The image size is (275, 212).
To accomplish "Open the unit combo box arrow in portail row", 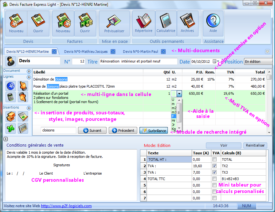I will click(179, 94).
